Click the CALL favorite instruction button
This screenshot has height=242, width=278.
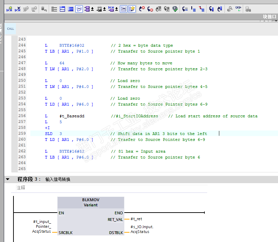[10, 29]
